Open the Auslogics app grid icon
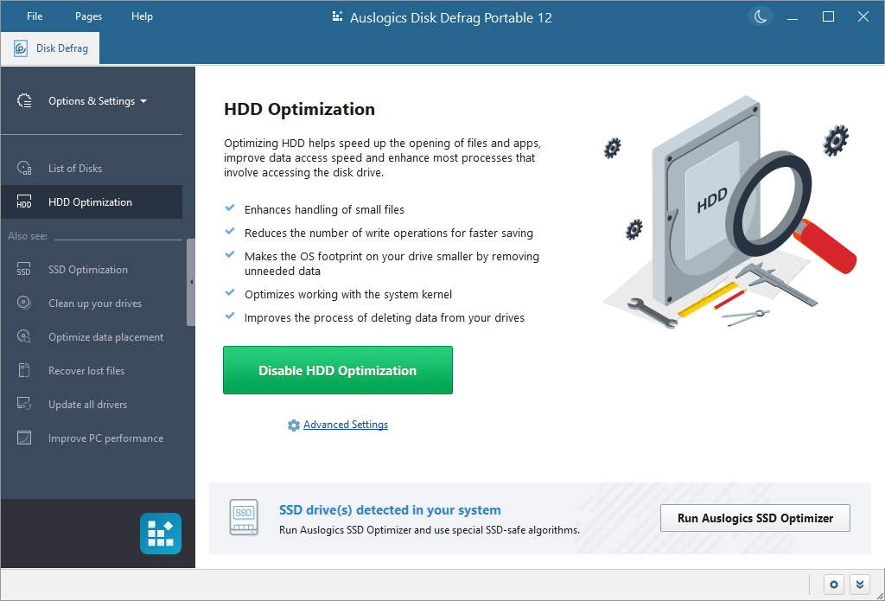Viewport: 885px width, 601px height. [x=160, y=534]
